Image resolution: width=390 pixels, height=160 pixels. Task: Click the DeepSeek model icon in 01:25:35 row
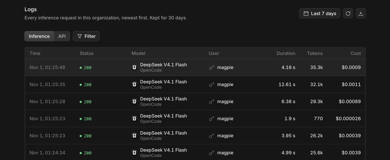click(134, 85)
